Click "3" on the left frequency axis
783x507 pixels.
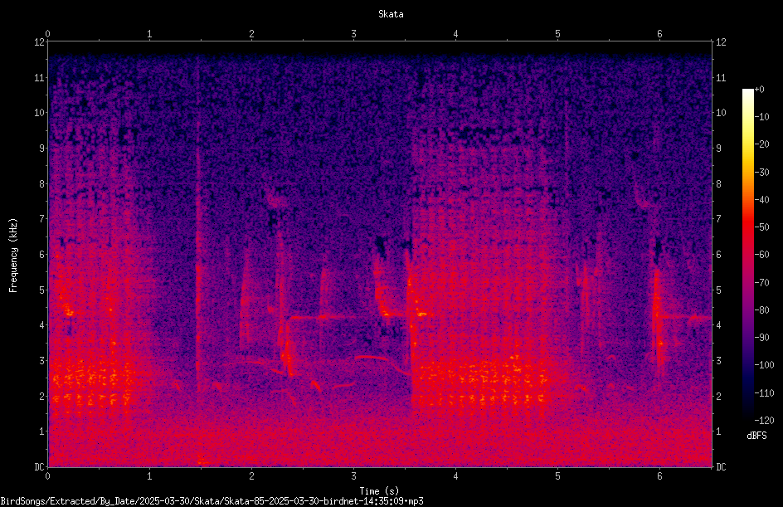point(41,361)
